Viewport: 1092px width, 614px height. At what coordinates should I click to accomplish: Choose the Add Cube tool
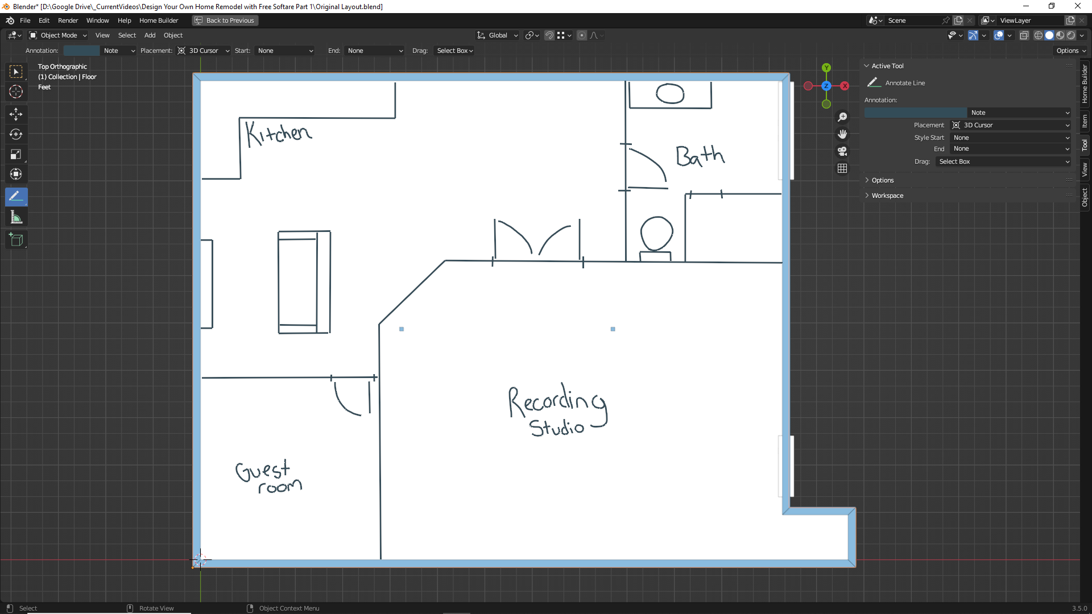pyautogui.click(x=16, y=239)
